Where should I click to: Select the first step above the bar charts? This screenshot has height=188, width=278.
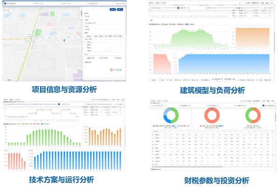click(5, 104)
